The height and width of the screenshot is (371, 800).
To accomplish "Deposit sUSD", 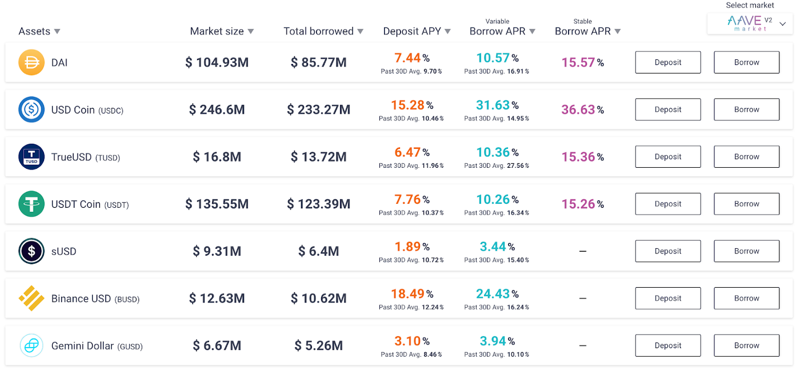I will pos(668,251).
